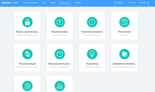Select the initialization reset arrows icon
This screenshot has height=92, width=155.
[x=27, y=54]
